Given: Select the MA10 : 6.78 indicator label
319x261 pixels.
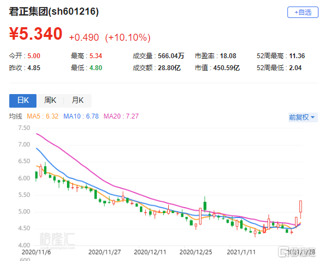Looking at the screenshot, I should click(x=81, y=116).
